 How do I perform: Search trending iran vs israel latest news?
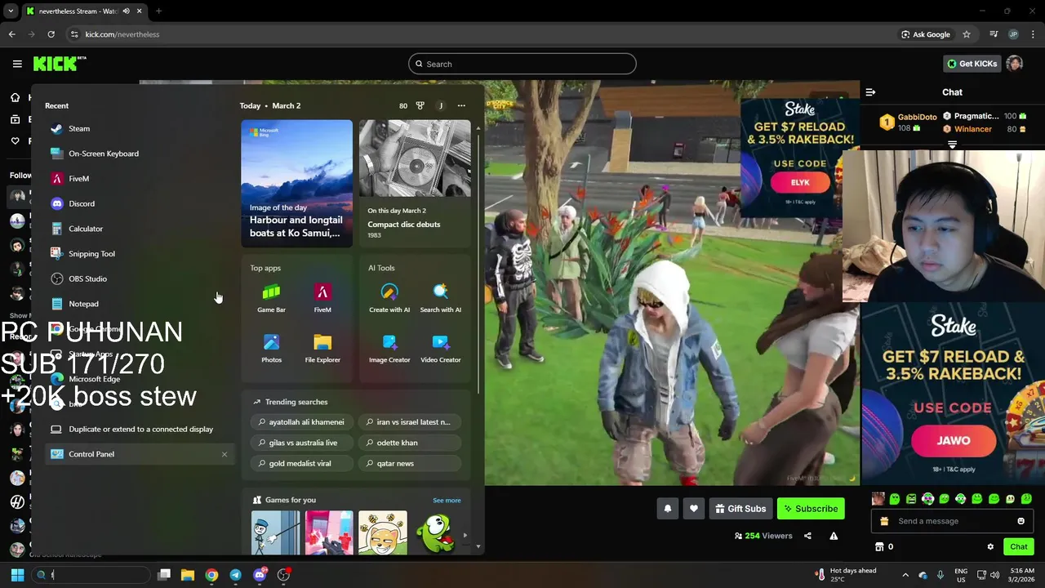(409, 422)
